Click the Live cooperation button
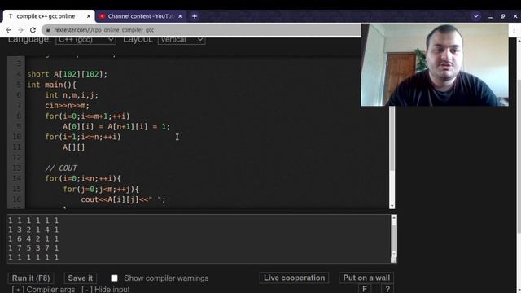This screenshot has width=521, height=293. 294,278
